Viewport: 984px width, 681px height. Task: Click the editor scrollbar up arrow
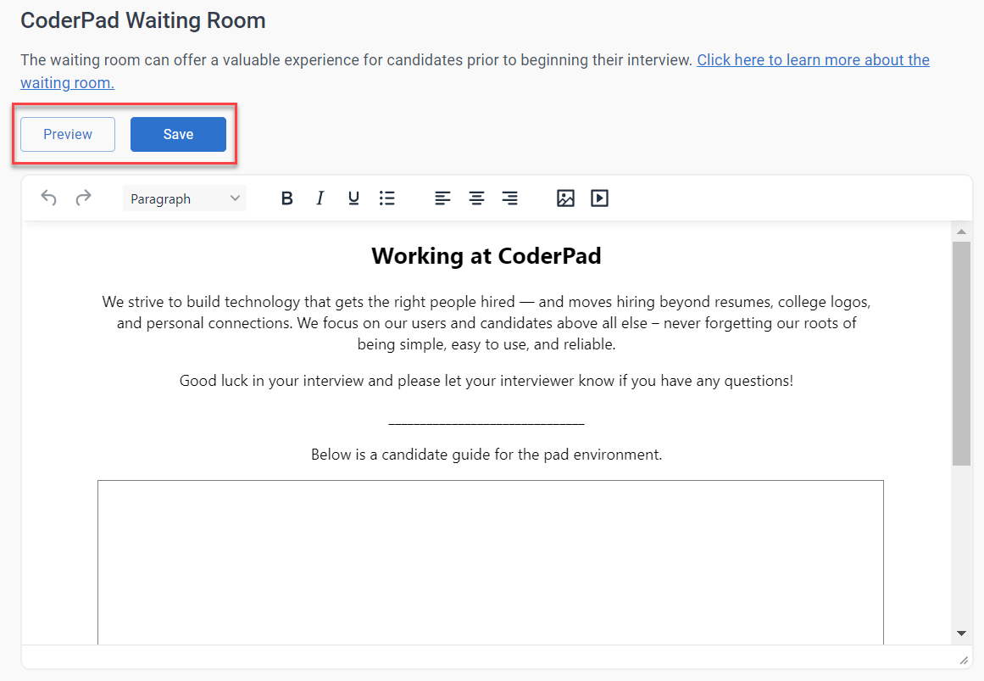(961, 232)
